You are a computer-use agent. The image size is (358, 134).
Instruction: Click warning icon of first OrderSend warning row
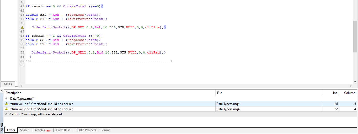(7, 104)
